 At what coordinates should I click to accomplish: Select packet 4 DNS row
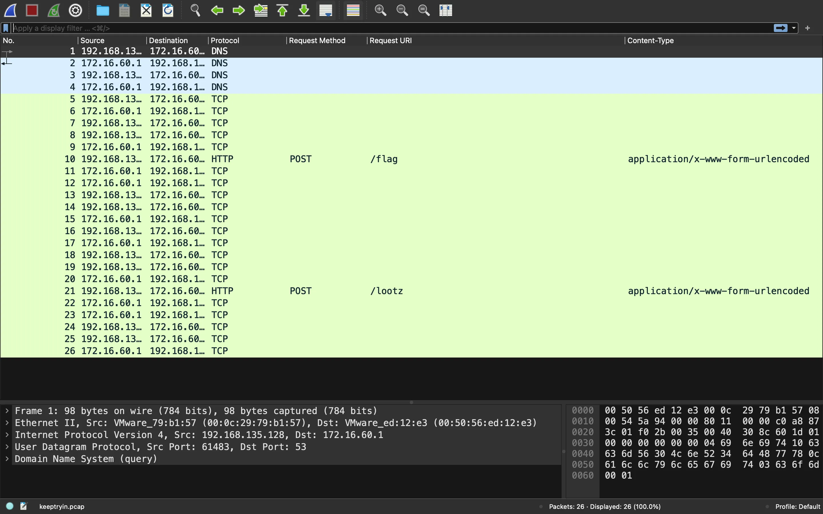pos(411,87)
